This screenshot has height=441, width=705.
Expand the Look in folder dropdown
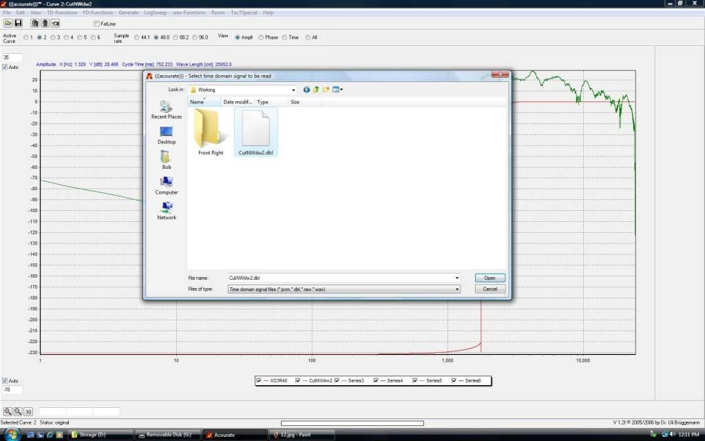coord(293,90)
